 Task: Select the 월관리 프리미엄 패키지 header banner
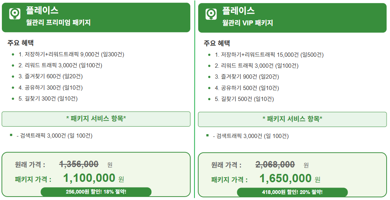[96, 17]
